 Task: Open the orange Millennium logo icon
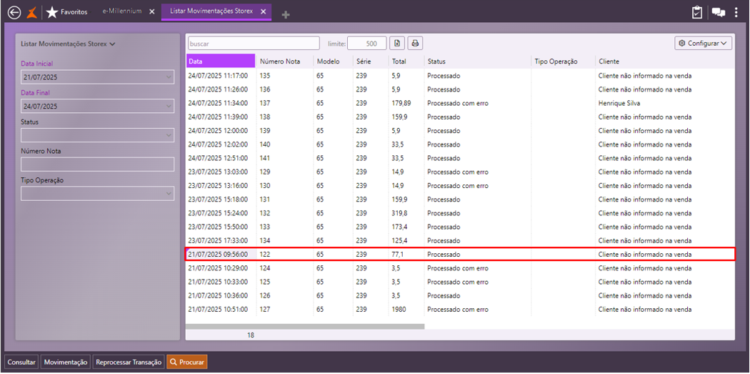pyautogui.click(x=31, y=12)
